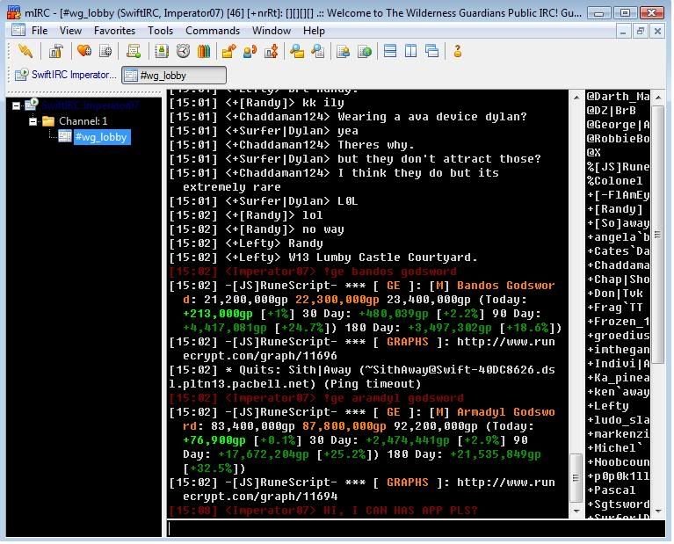
Task: Click the SwiftIRC server icon in treebar
Action: pos(32,105)
